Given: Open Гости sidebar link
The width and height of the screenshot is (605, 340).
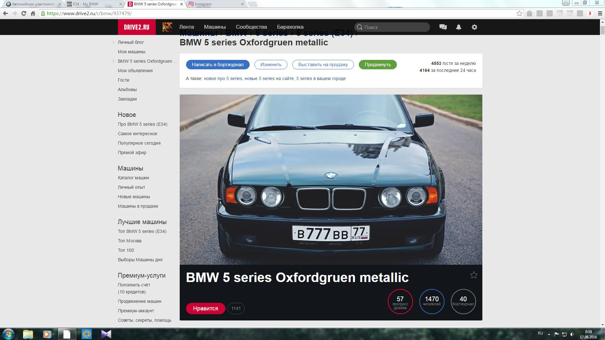Looking at the screenshot, I should [124, 80].
